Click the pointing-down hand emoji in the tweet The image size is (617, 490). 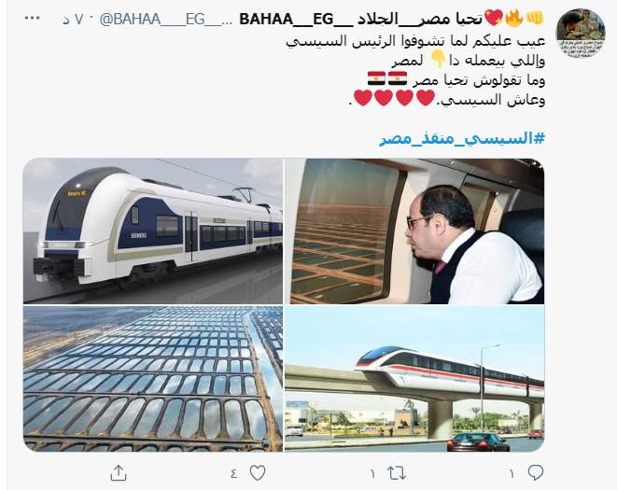437,60
